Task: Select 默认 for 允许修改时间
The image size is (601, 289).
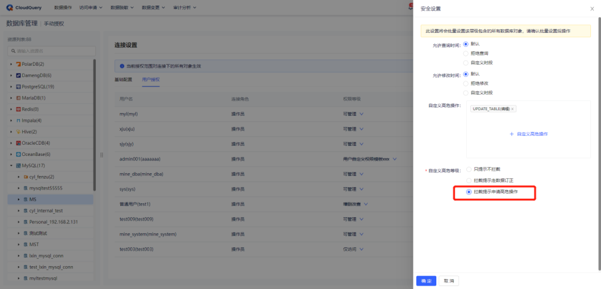Action: point(466,74)
